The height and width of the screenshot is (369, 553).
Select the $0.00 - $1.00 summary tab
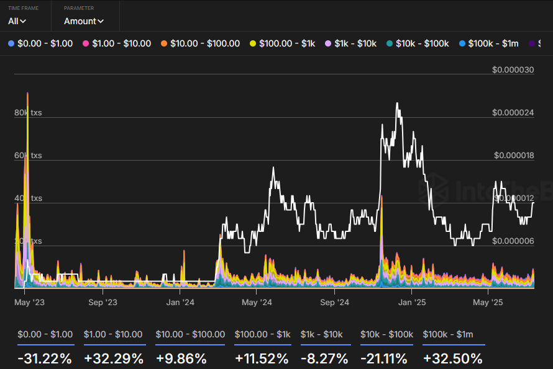pos(45,334)
